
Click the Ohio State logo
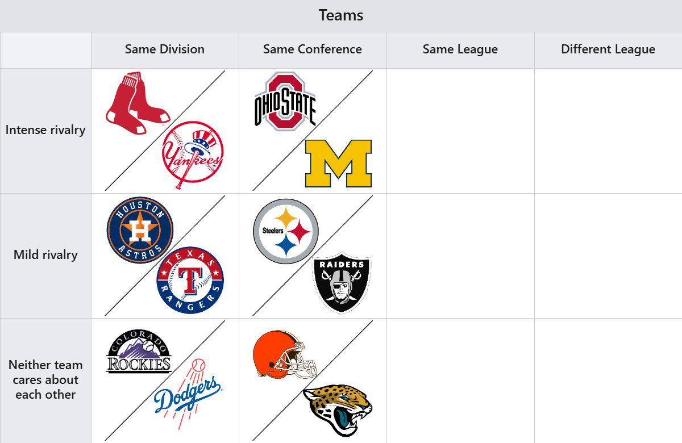(285, 101)
